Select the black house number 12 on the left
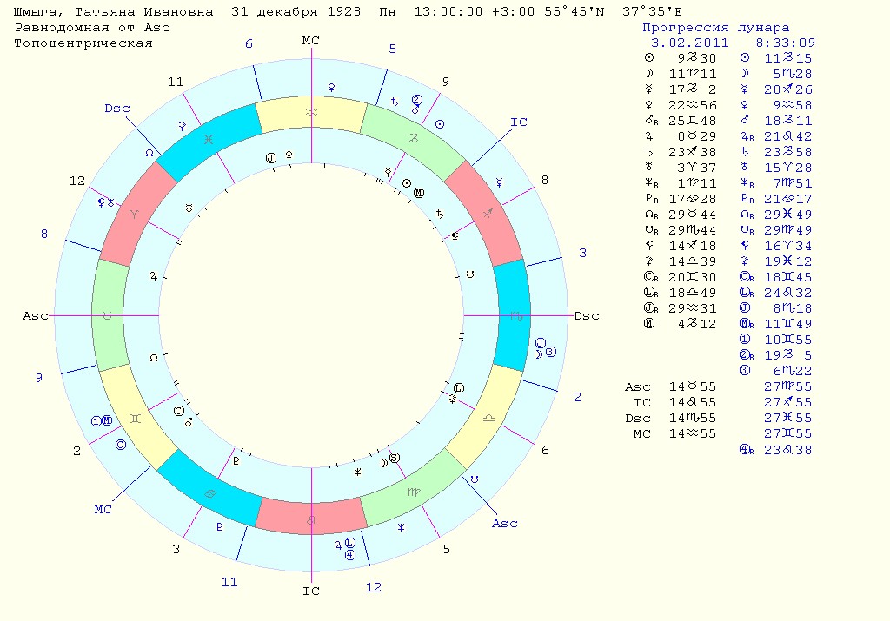The width and height of the screenshot is (890, 621). (77, 181)
